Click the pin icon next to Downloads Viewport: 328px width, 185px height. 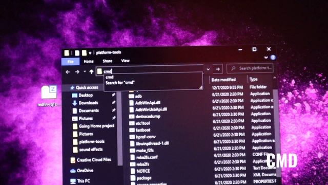(x=113, y=103)
